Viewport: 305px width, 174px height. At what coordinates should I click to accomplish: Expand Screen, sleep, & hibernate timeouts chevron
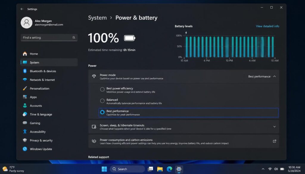click(274, 127)
